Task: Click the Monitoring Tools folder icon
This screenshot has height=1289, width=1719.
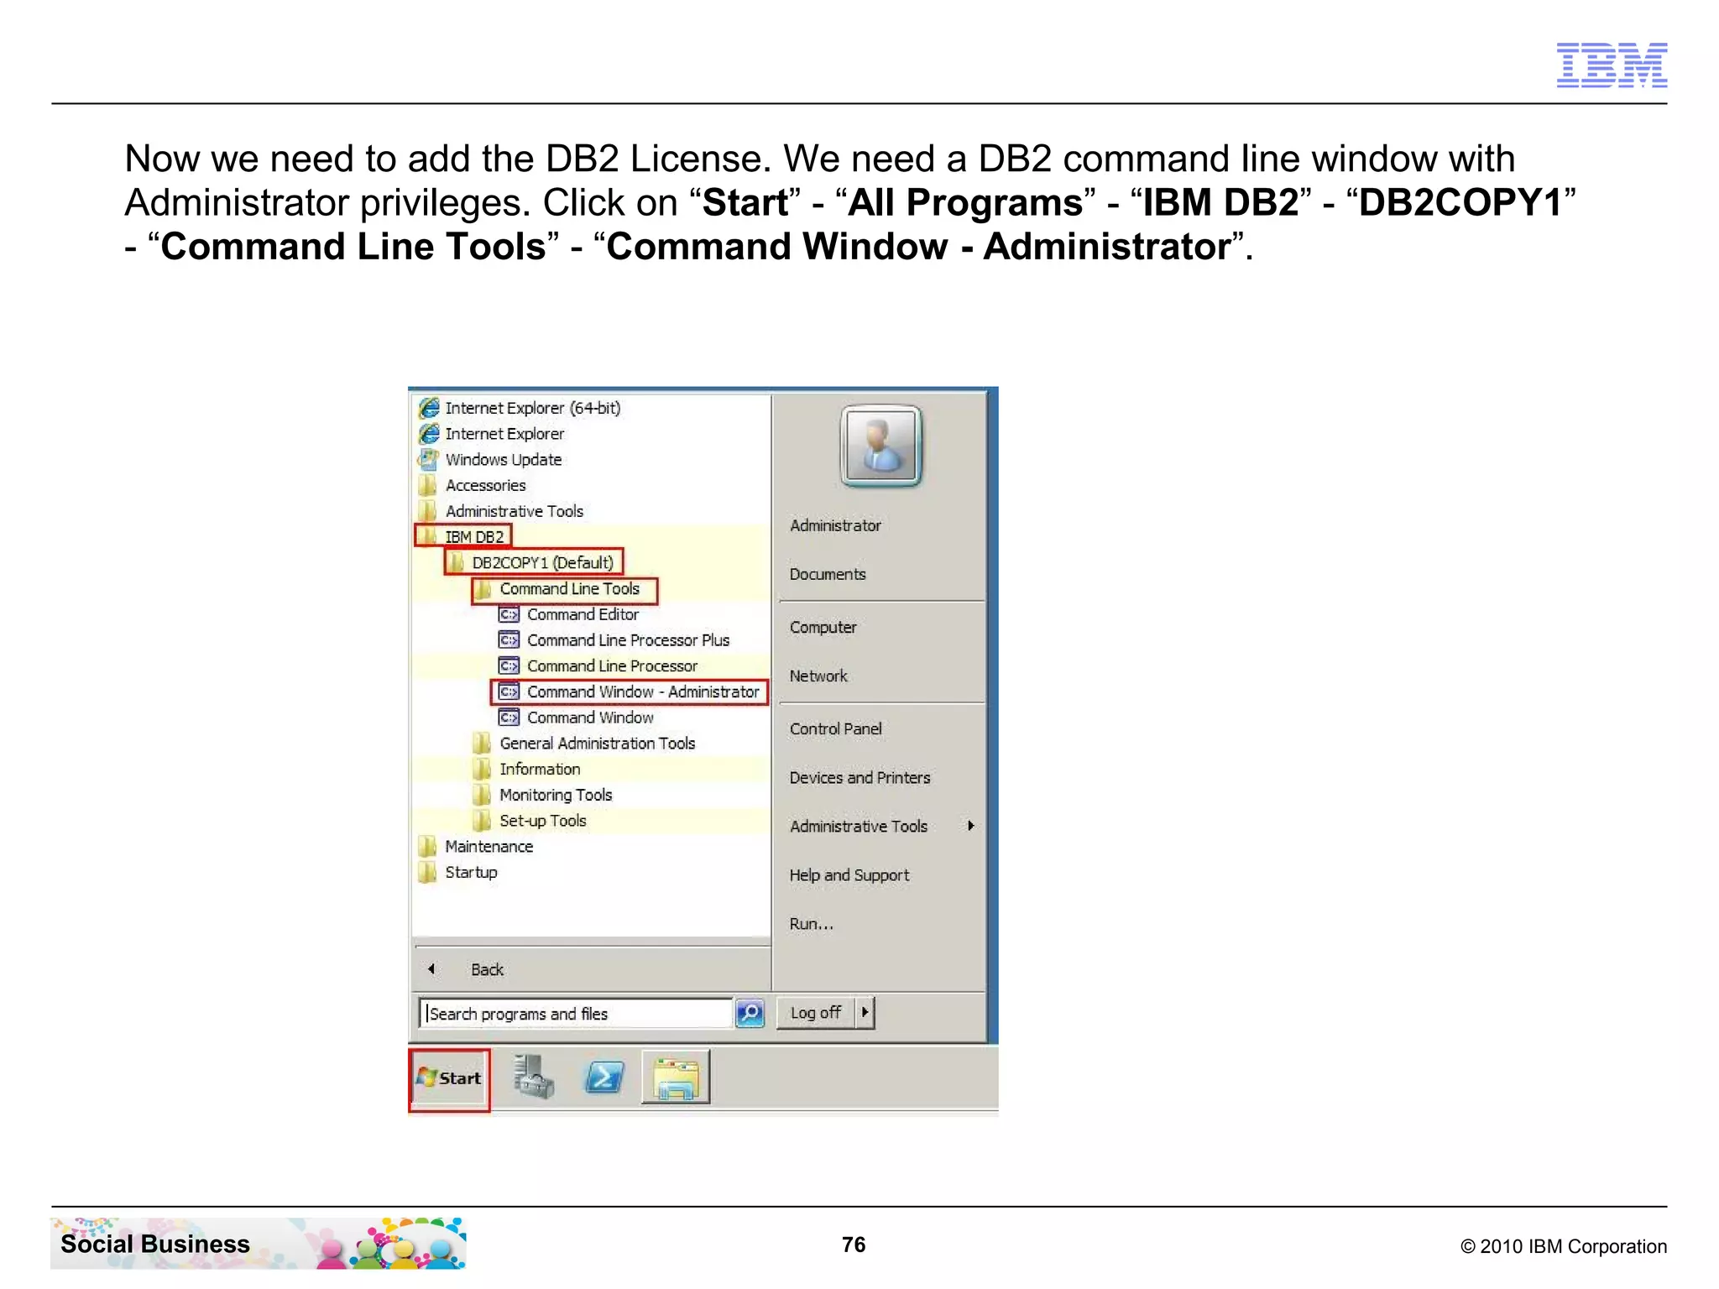Action: (482, 795)
